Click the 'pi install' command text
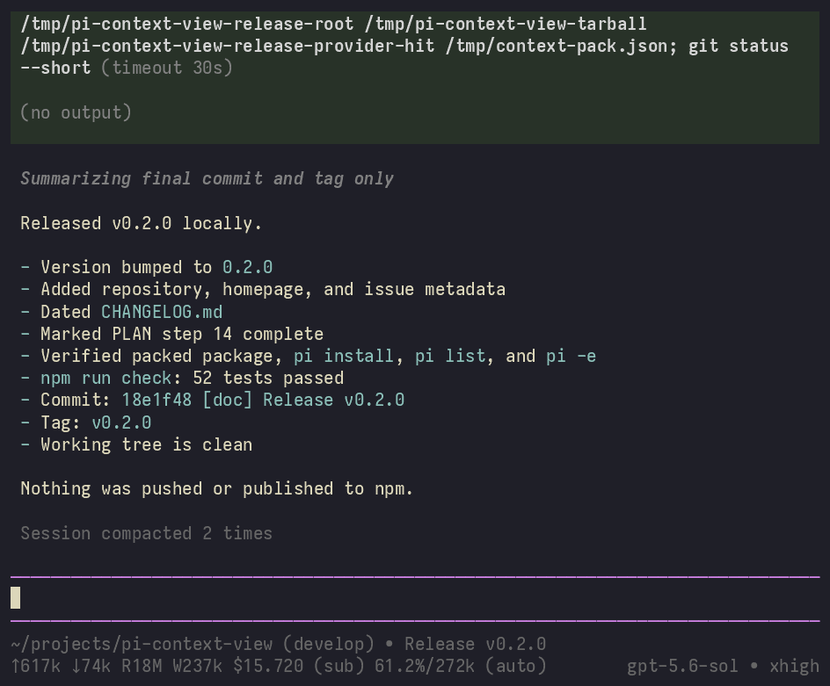The image size is (830, 686). coord(344,356)
